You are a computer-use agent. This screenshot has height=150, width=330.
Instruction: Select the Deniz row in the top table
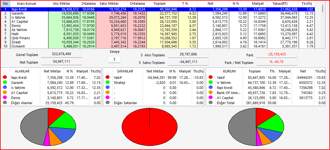tap(158, 26)
